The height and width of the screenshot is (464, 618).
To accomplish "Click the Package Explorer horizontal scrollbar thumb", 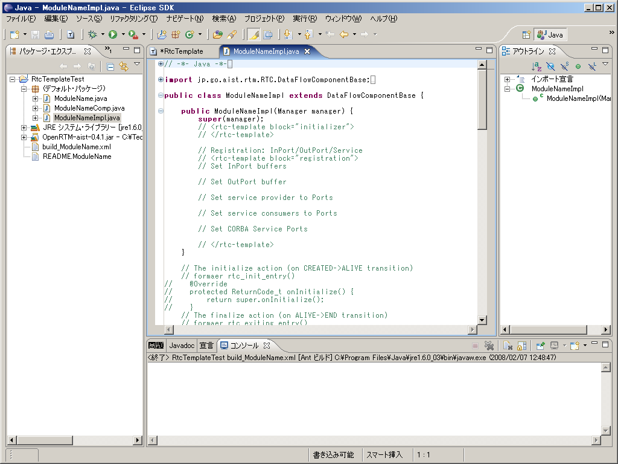I will point(44,440).
